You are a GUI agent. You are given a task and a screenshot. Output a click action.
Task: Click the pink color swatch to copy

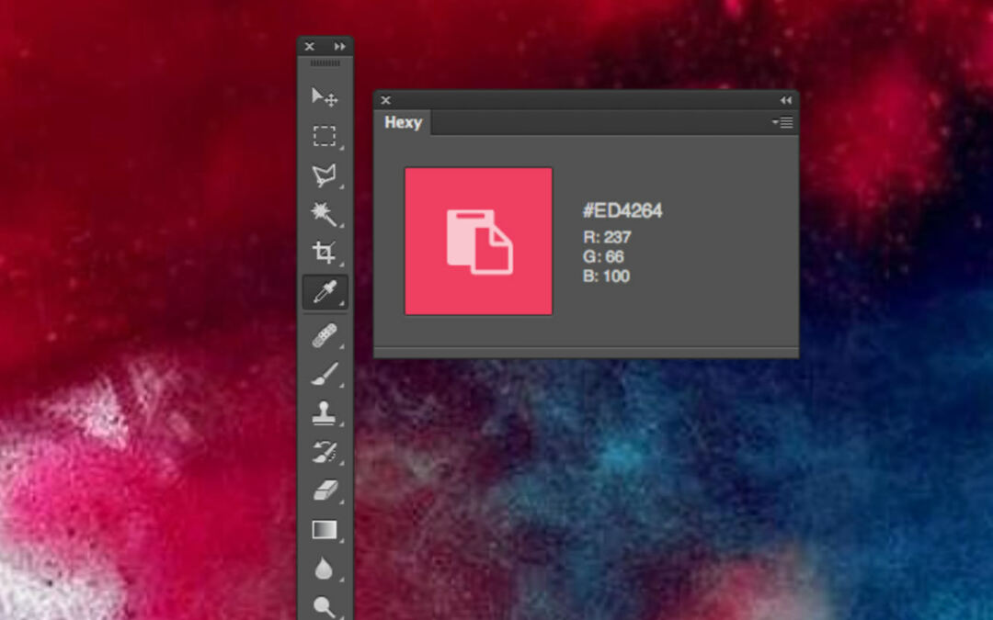(x=478, y=241)
